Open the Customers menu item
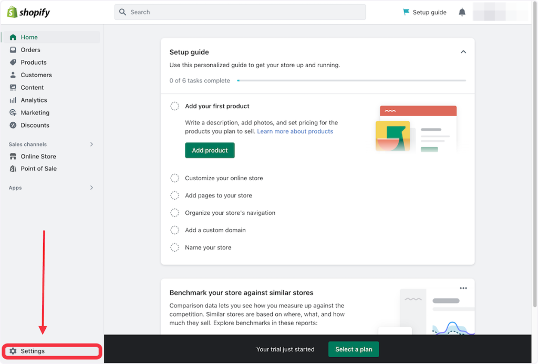The image size is (538, 364). 36,75
